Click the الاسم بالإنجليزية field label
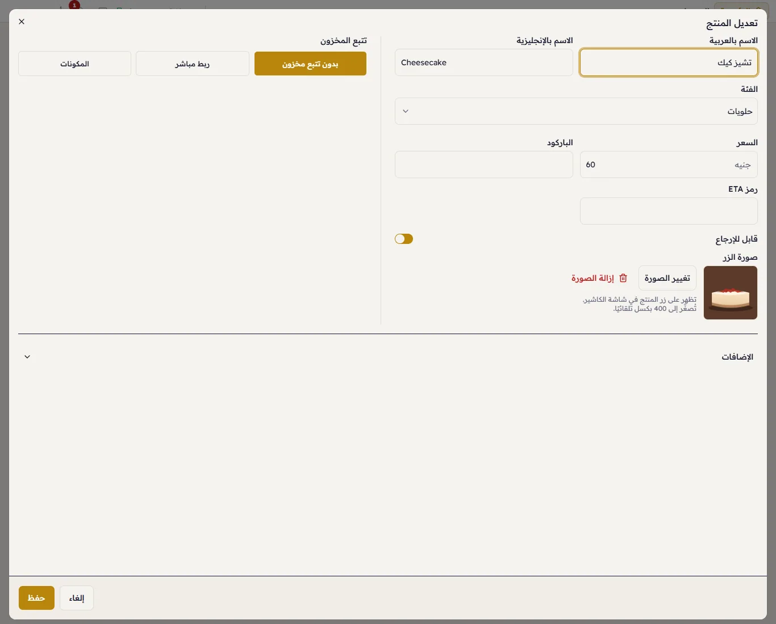This screenshot has height=624, width=776. pos(545,41)
